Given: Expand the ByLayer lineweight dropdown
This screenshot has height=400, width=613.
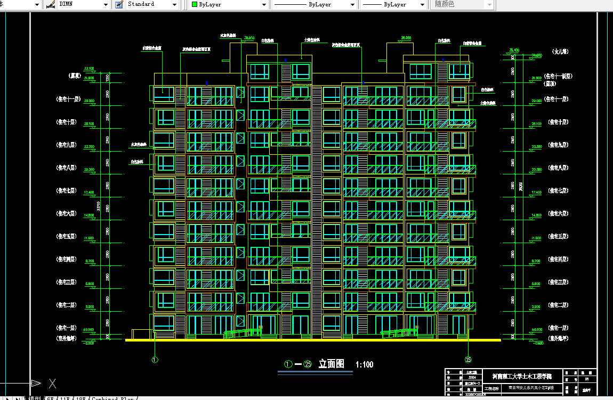Looking at the screenshot, I should pos(422,5).
